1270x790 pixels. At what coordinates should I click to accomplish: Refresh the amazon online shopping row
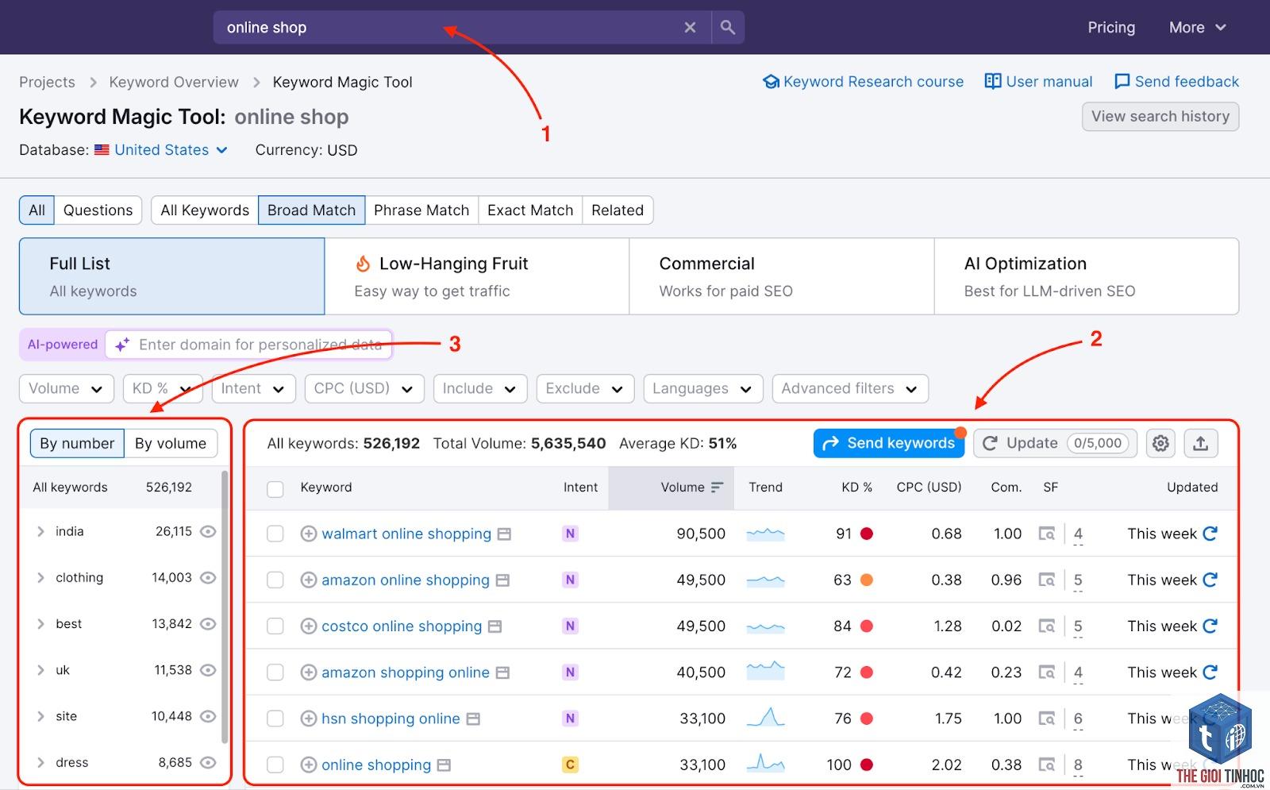pos(1210,580)
